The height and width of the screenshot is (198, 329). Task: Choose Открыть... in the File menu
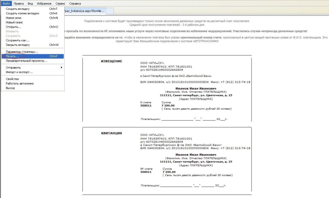pos(13,27)
